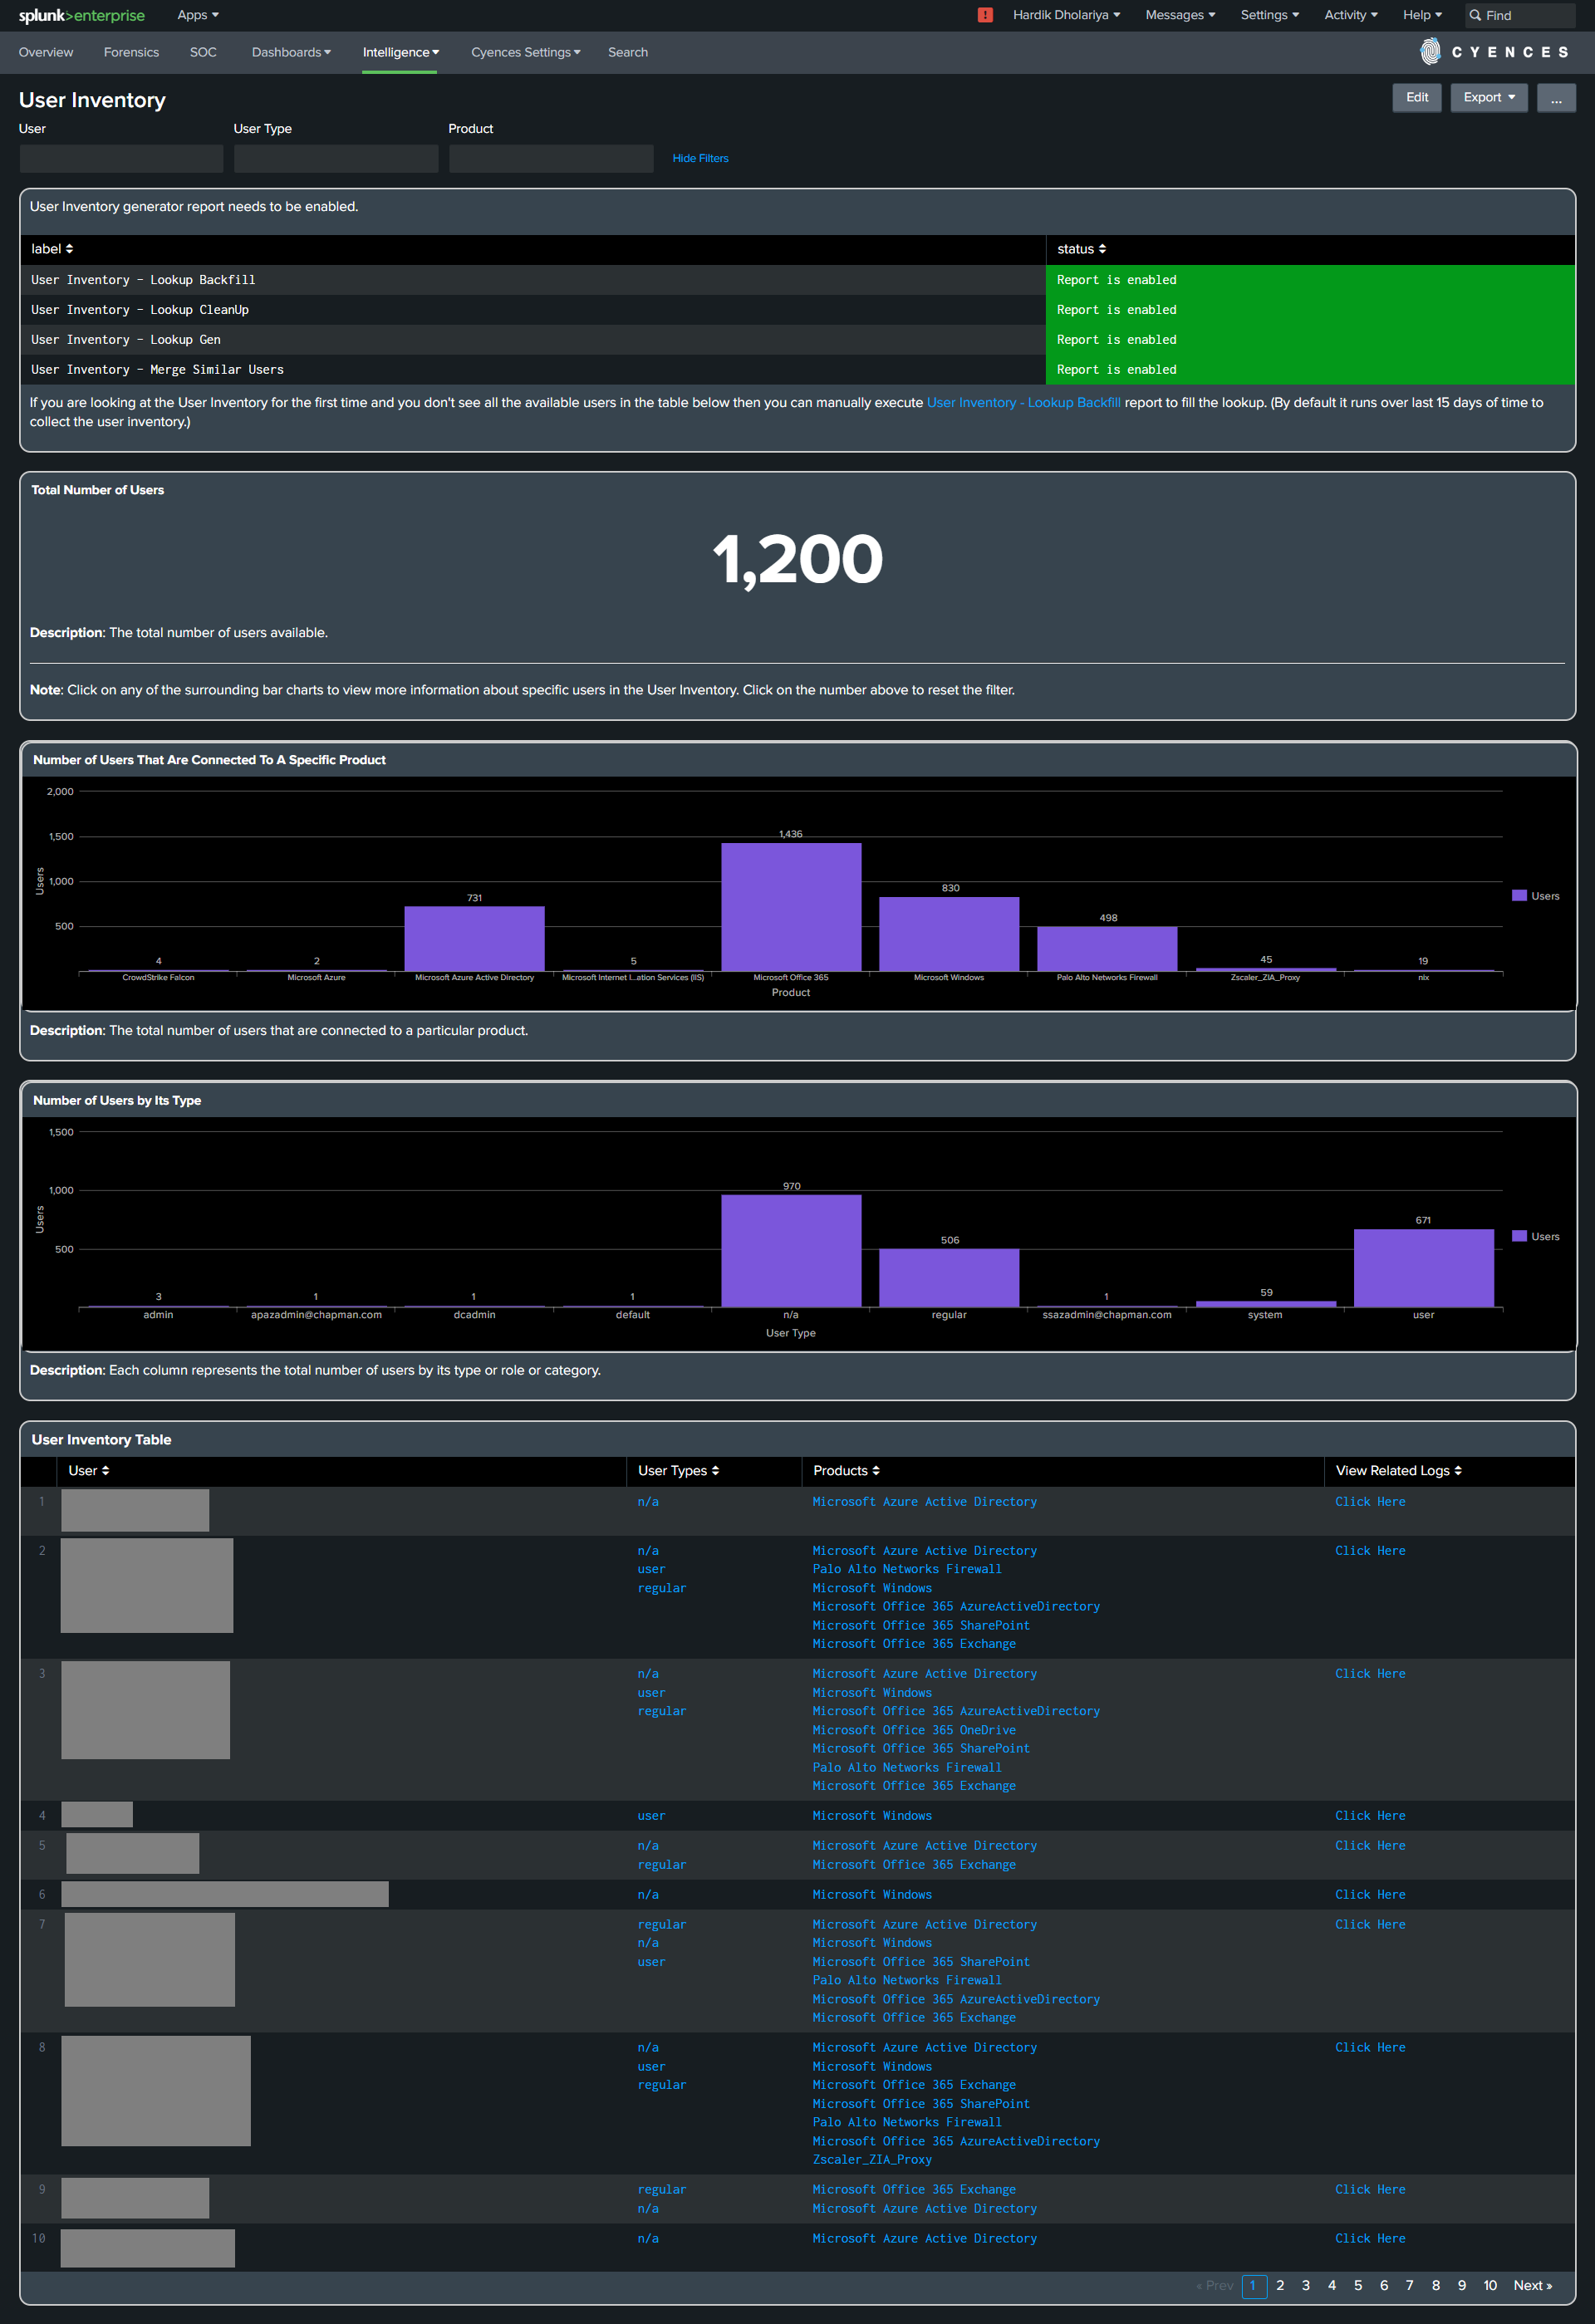
Task: Sort the reports table by label
Action: 52,249
